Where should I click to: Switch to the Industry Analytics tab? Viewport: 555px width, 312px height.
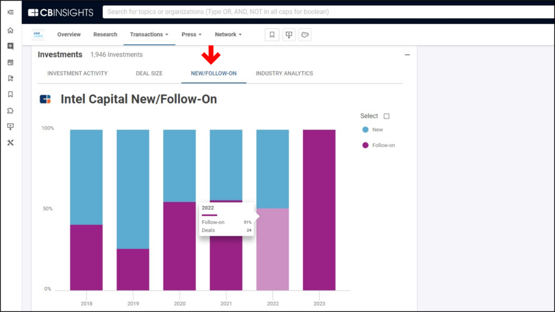(284, 73)
